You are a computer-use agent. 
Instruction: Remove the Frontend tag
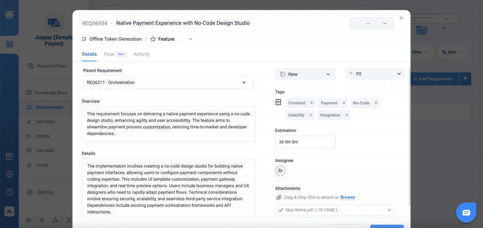[311, 103]
